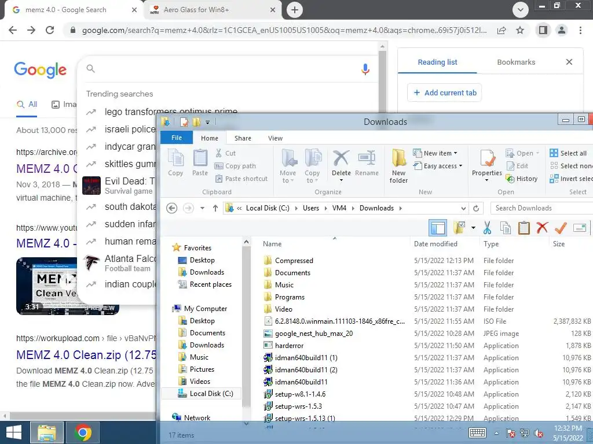The width and height of the screenshot is (593, 444).
Task: Sort files by the Date modified column
Action: (x=435, y=244)
